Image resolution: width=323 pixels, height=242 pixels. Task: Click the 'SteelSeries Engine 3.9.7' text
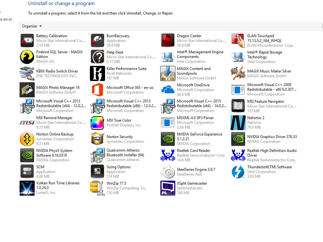[x=196, y=169]
